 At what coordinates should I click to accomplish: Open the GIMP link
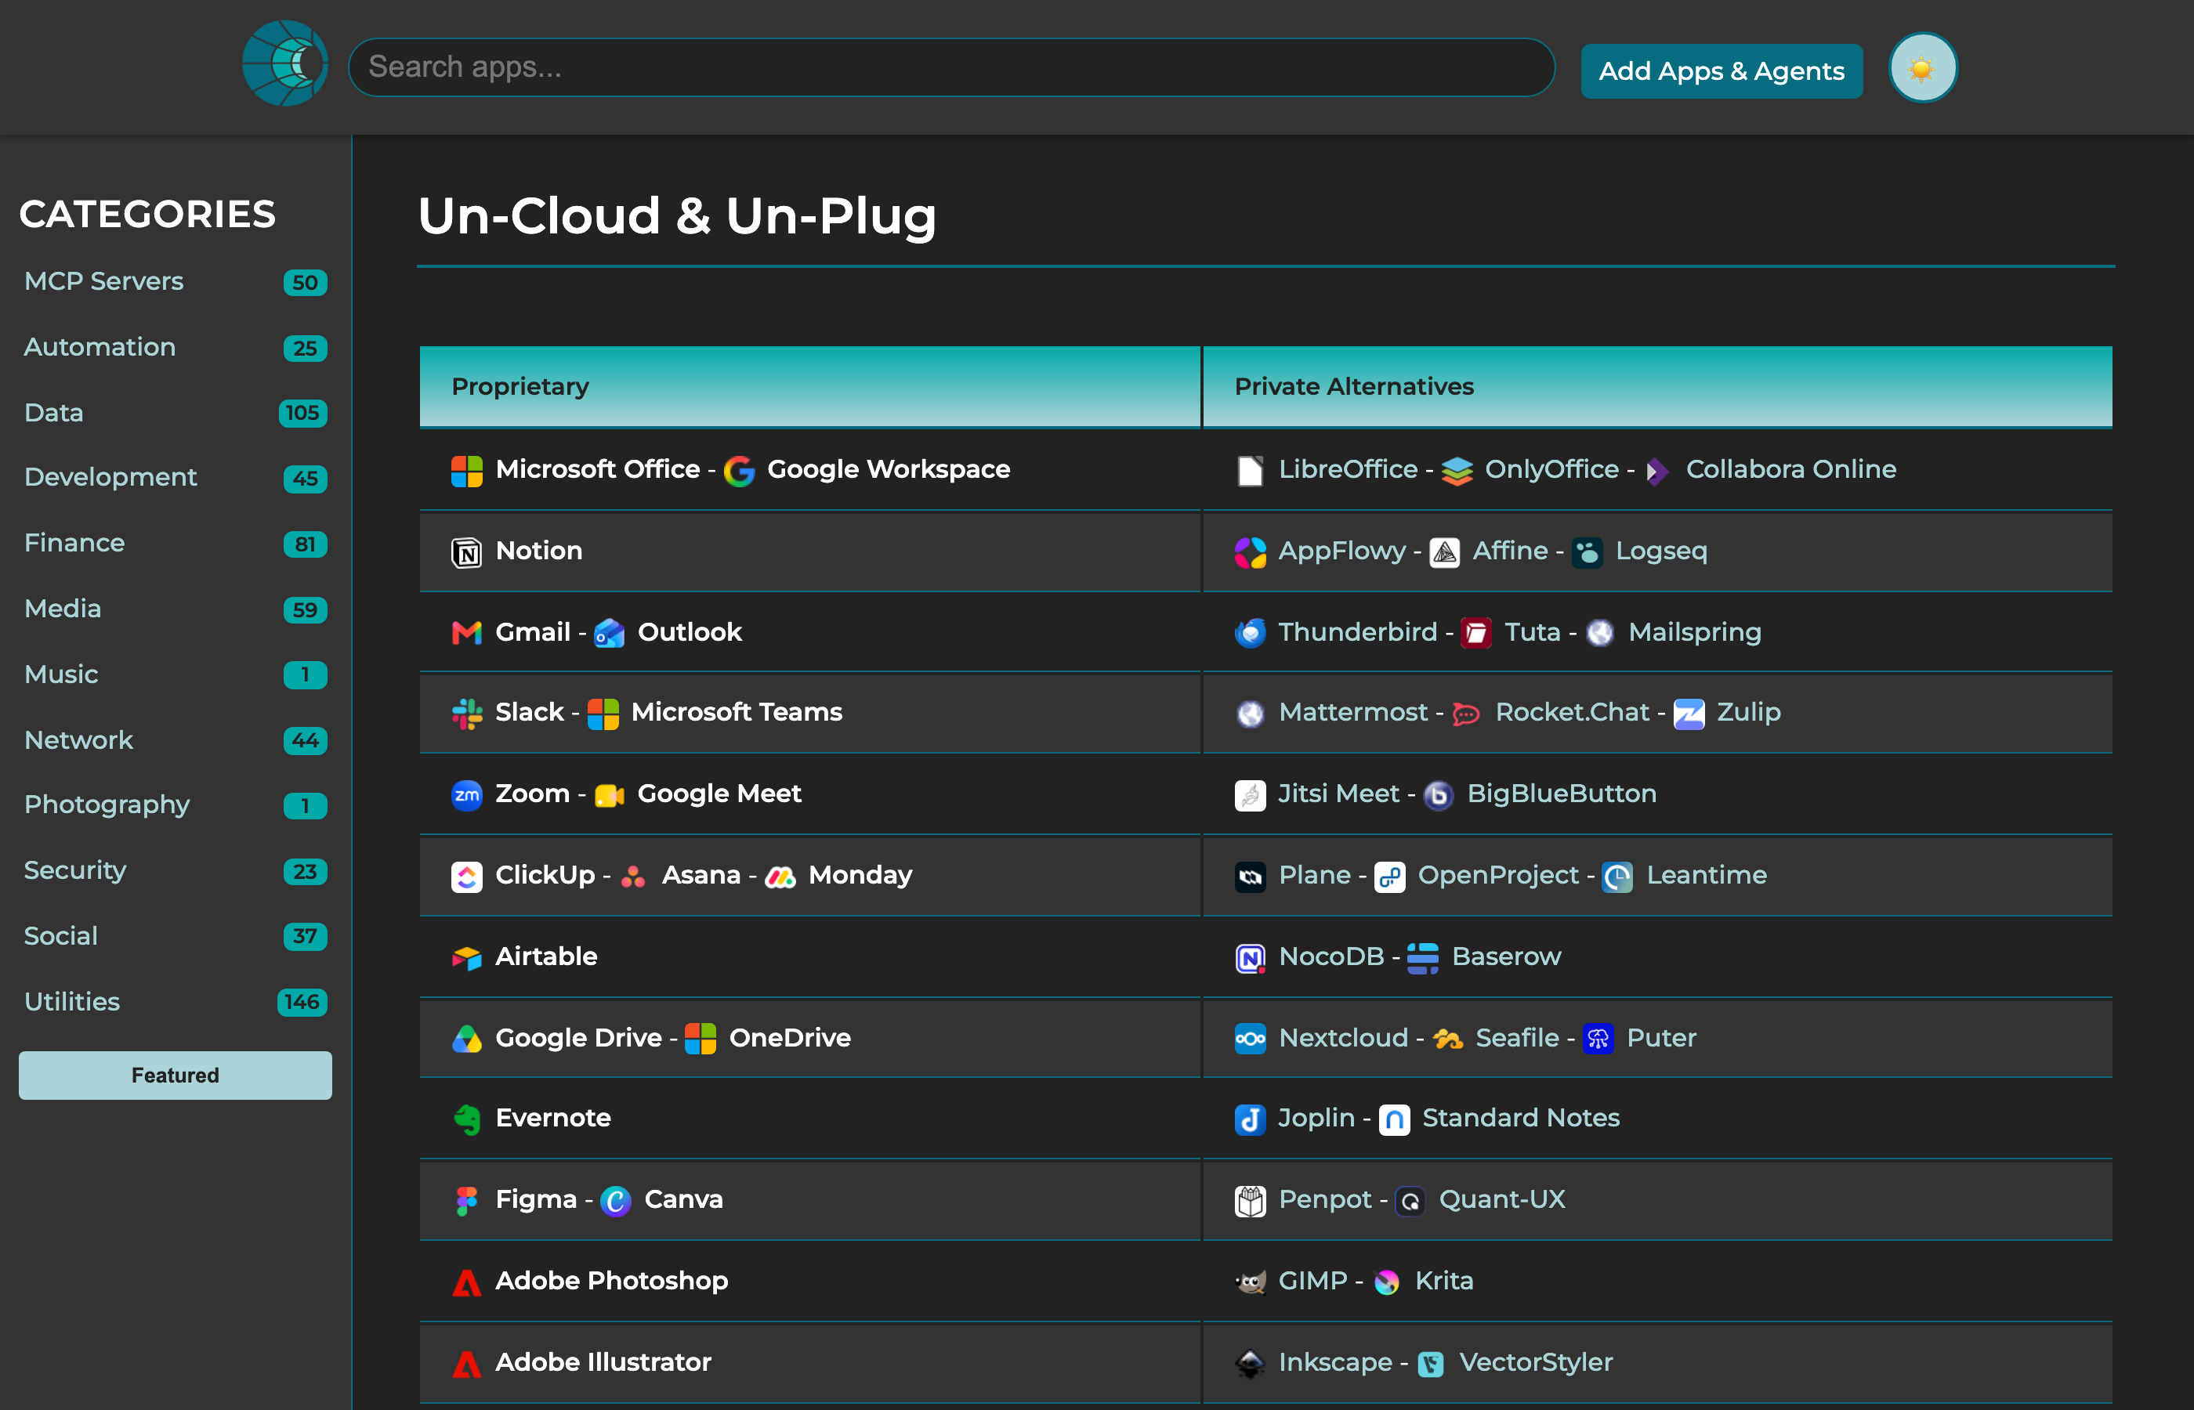[x=1313, y=1280]
